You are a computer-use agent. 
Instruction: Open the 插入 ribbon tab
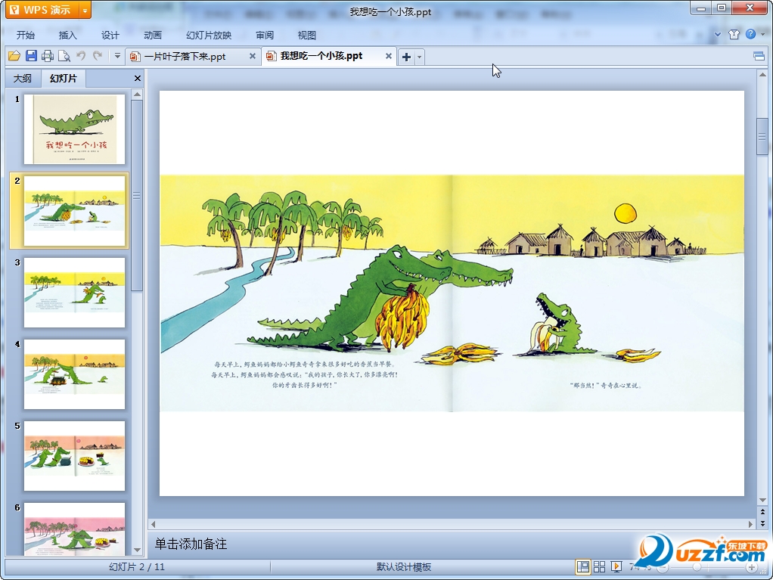tap(68, 35)
